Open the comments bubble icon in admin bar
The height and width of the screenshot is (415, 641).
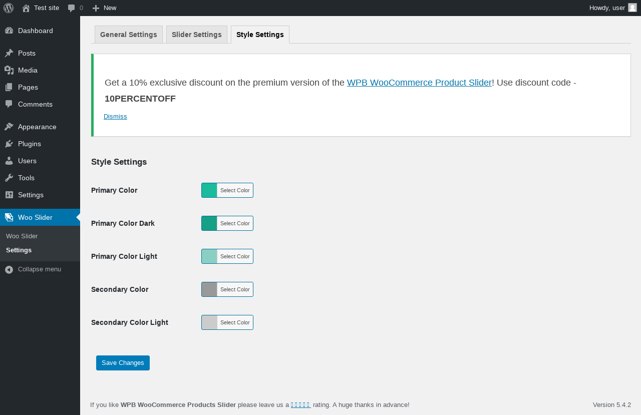pos(72,8)
